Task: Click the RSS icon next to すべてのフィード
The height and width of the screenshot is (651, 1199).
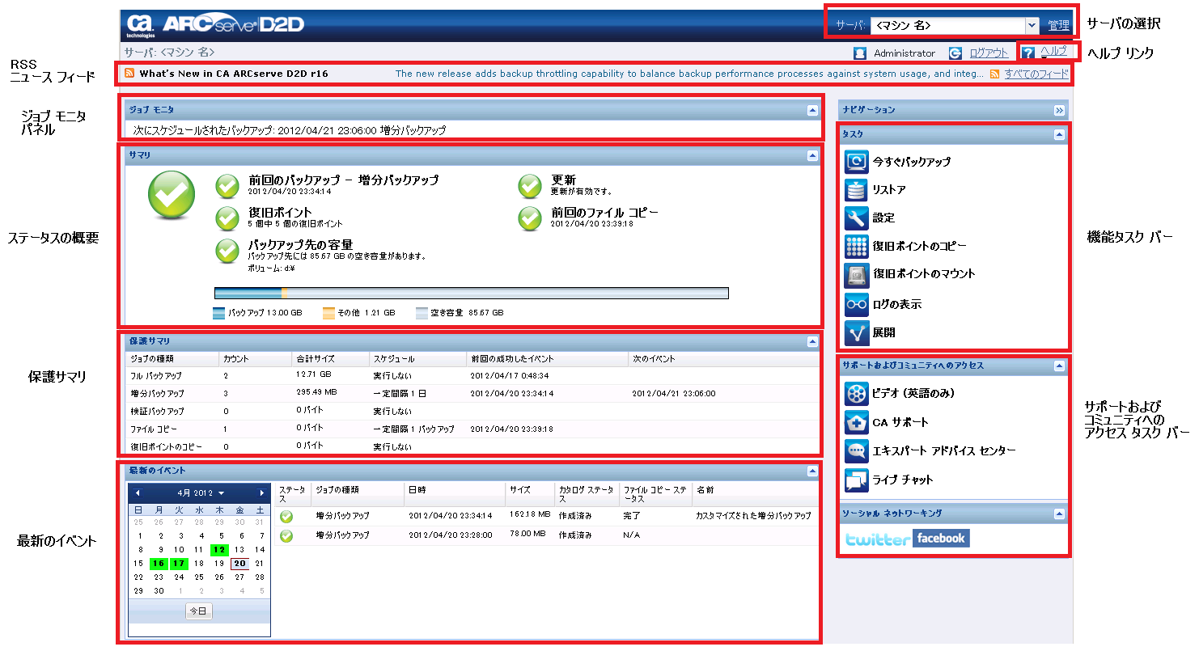Action: 993,74
